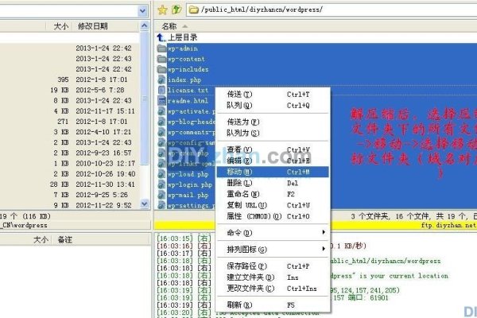Select the wp-mail.php file name
The image size is (477, 318).
click(188, 196)
